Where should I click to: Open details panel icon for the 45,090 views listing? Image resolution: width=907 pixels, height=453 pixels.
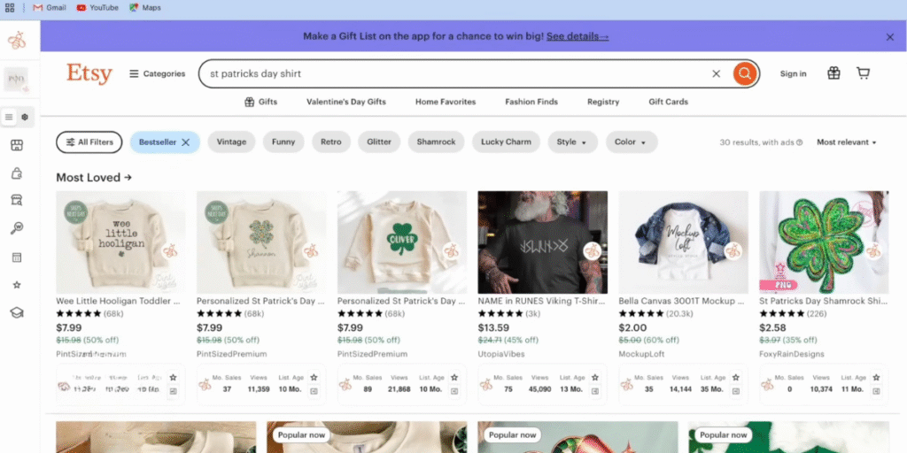coord(594,391)
